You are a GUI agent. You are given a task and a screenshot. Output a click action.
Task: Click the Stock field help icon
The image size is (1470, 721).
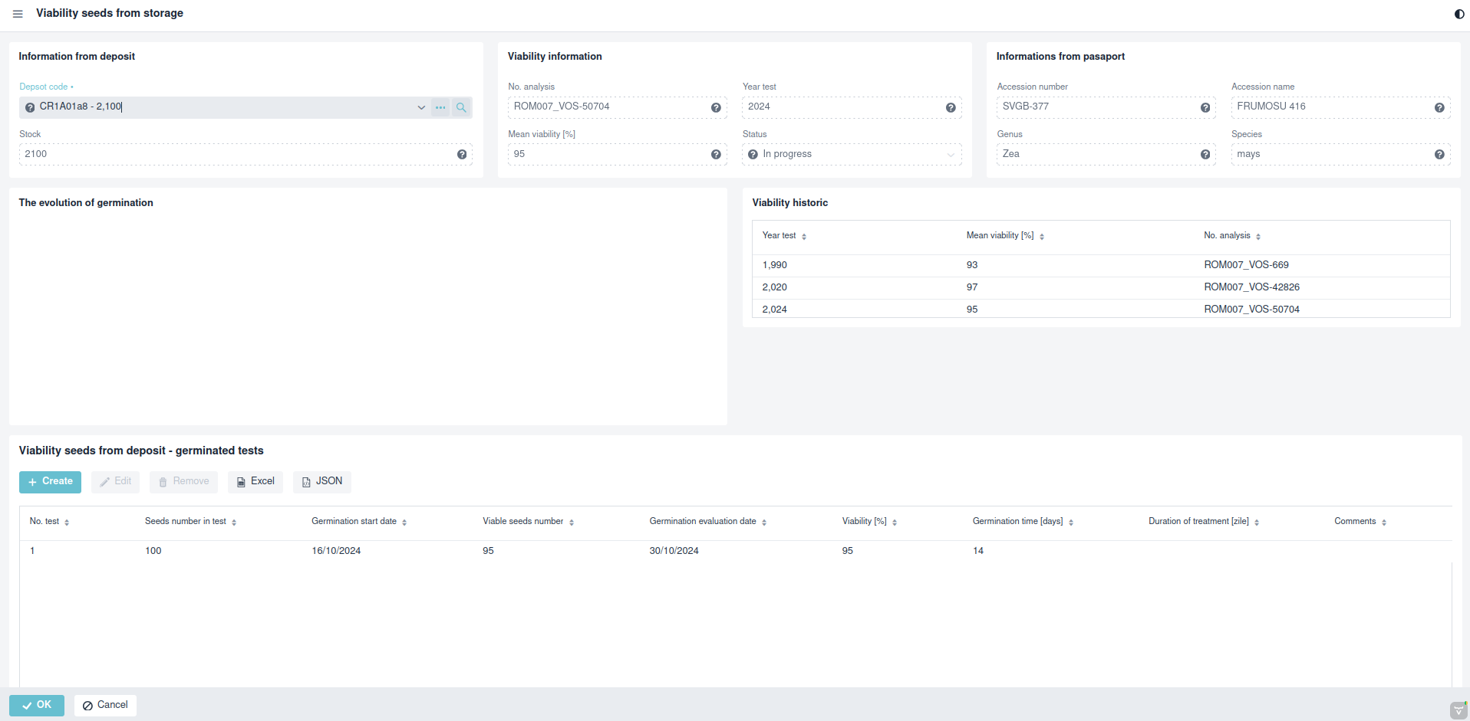tap(462, 155)
